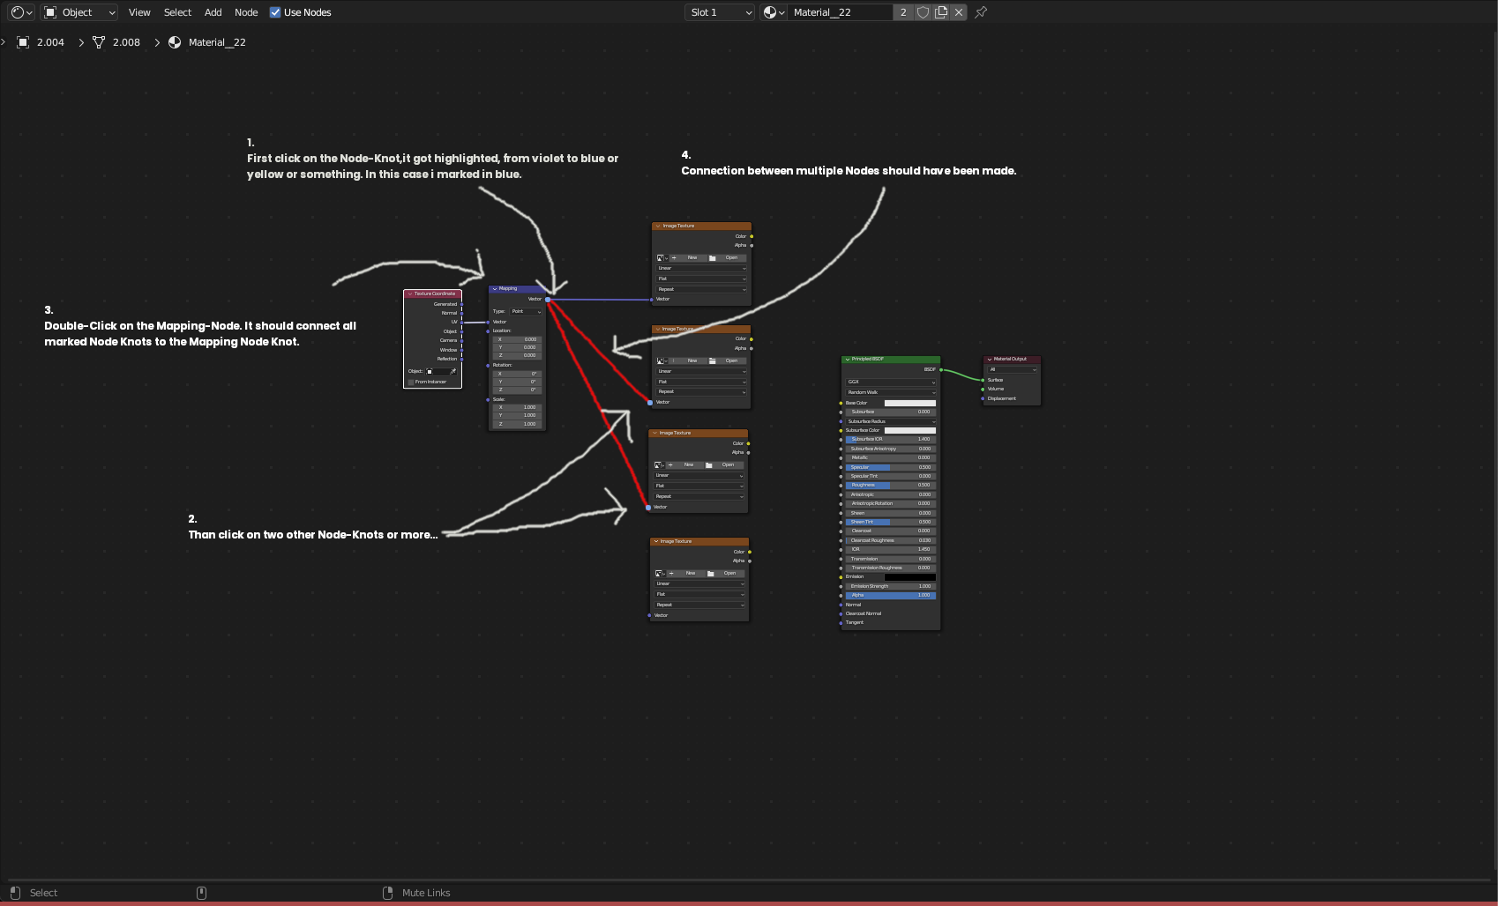Click the Roughness slider in Principled BSDF
The width and height of the screenshot is (1503, 906).
[891, 486]
